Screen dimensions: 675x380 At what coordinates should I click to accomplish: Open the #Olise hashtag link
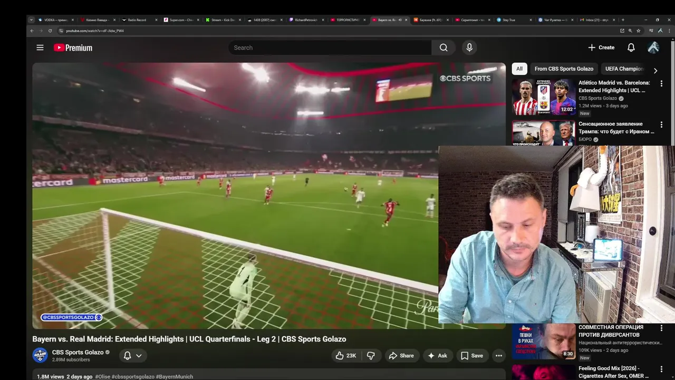102,377
